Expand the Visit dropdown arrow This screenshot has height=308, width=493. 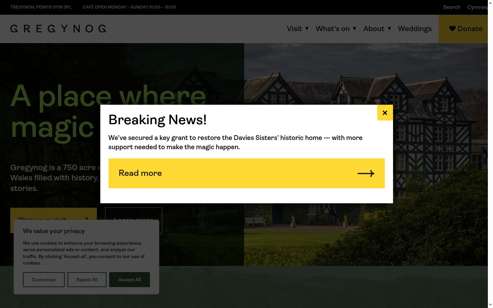(x=307, y=29)
